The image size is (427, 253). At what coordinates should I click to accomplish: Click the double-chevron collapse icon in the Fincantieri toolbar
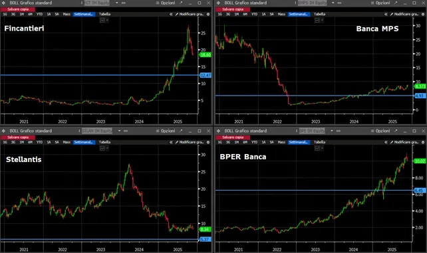click(x=171, y=14)
